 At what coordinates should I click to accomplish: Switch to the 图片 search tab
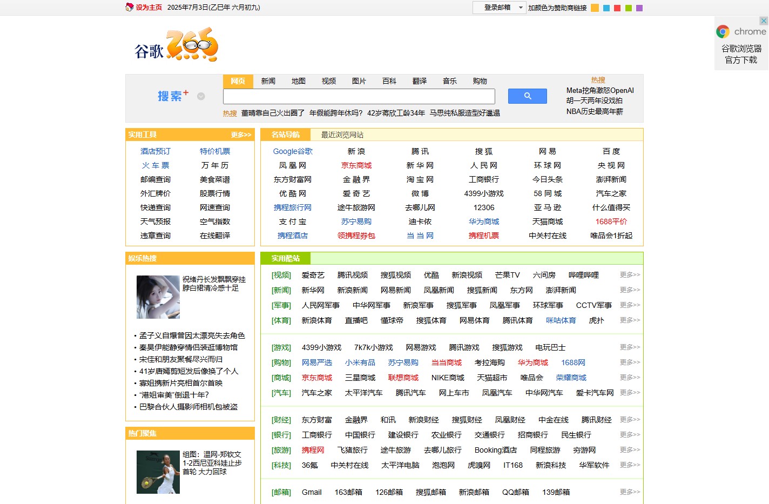[x=359, y=81]
